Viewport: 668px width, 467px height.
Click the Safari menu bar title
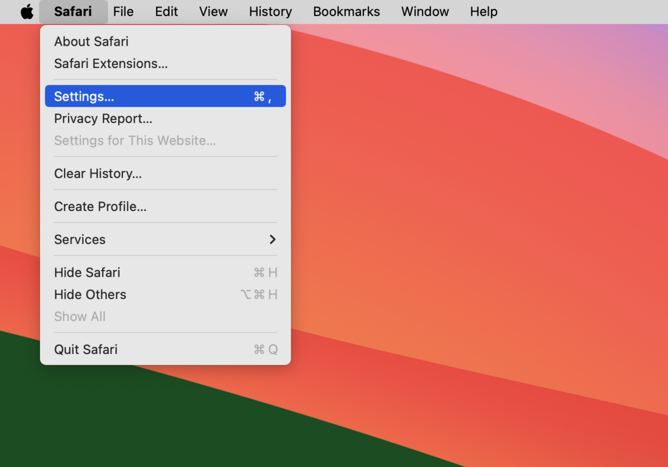click(x=73, y=12)
